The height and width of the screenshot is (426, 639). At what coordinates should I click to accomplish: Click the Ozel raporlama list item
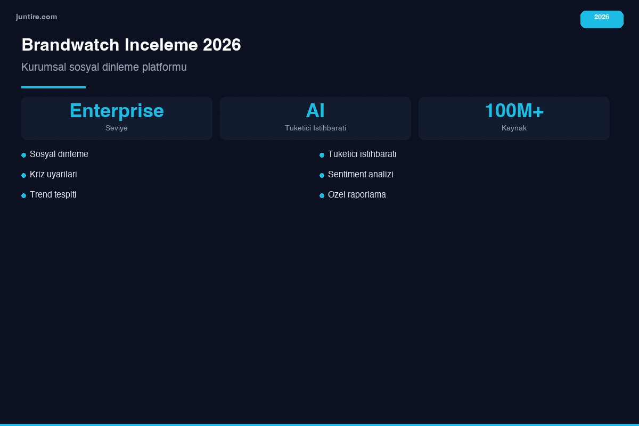[x=353, y=195]
